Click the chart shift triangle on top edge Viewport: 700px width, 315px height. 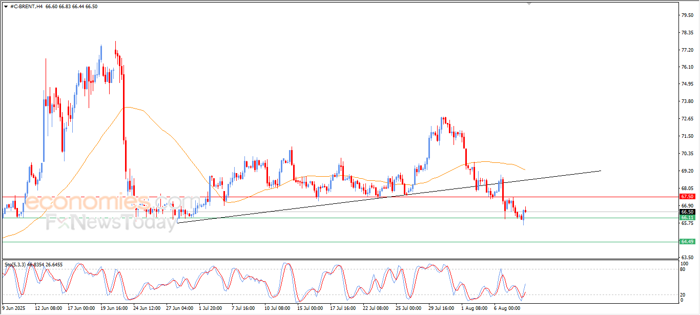[529, 4]
